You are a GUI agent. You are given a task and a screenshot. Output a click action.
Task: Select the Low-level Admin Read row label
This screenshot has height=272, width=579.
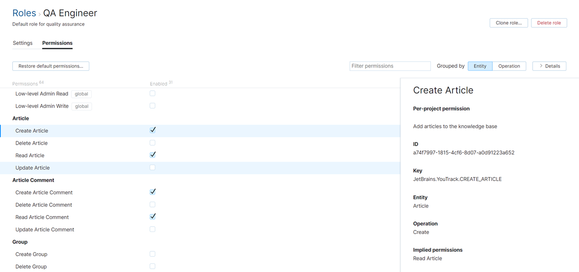click(x=41, y=94)
